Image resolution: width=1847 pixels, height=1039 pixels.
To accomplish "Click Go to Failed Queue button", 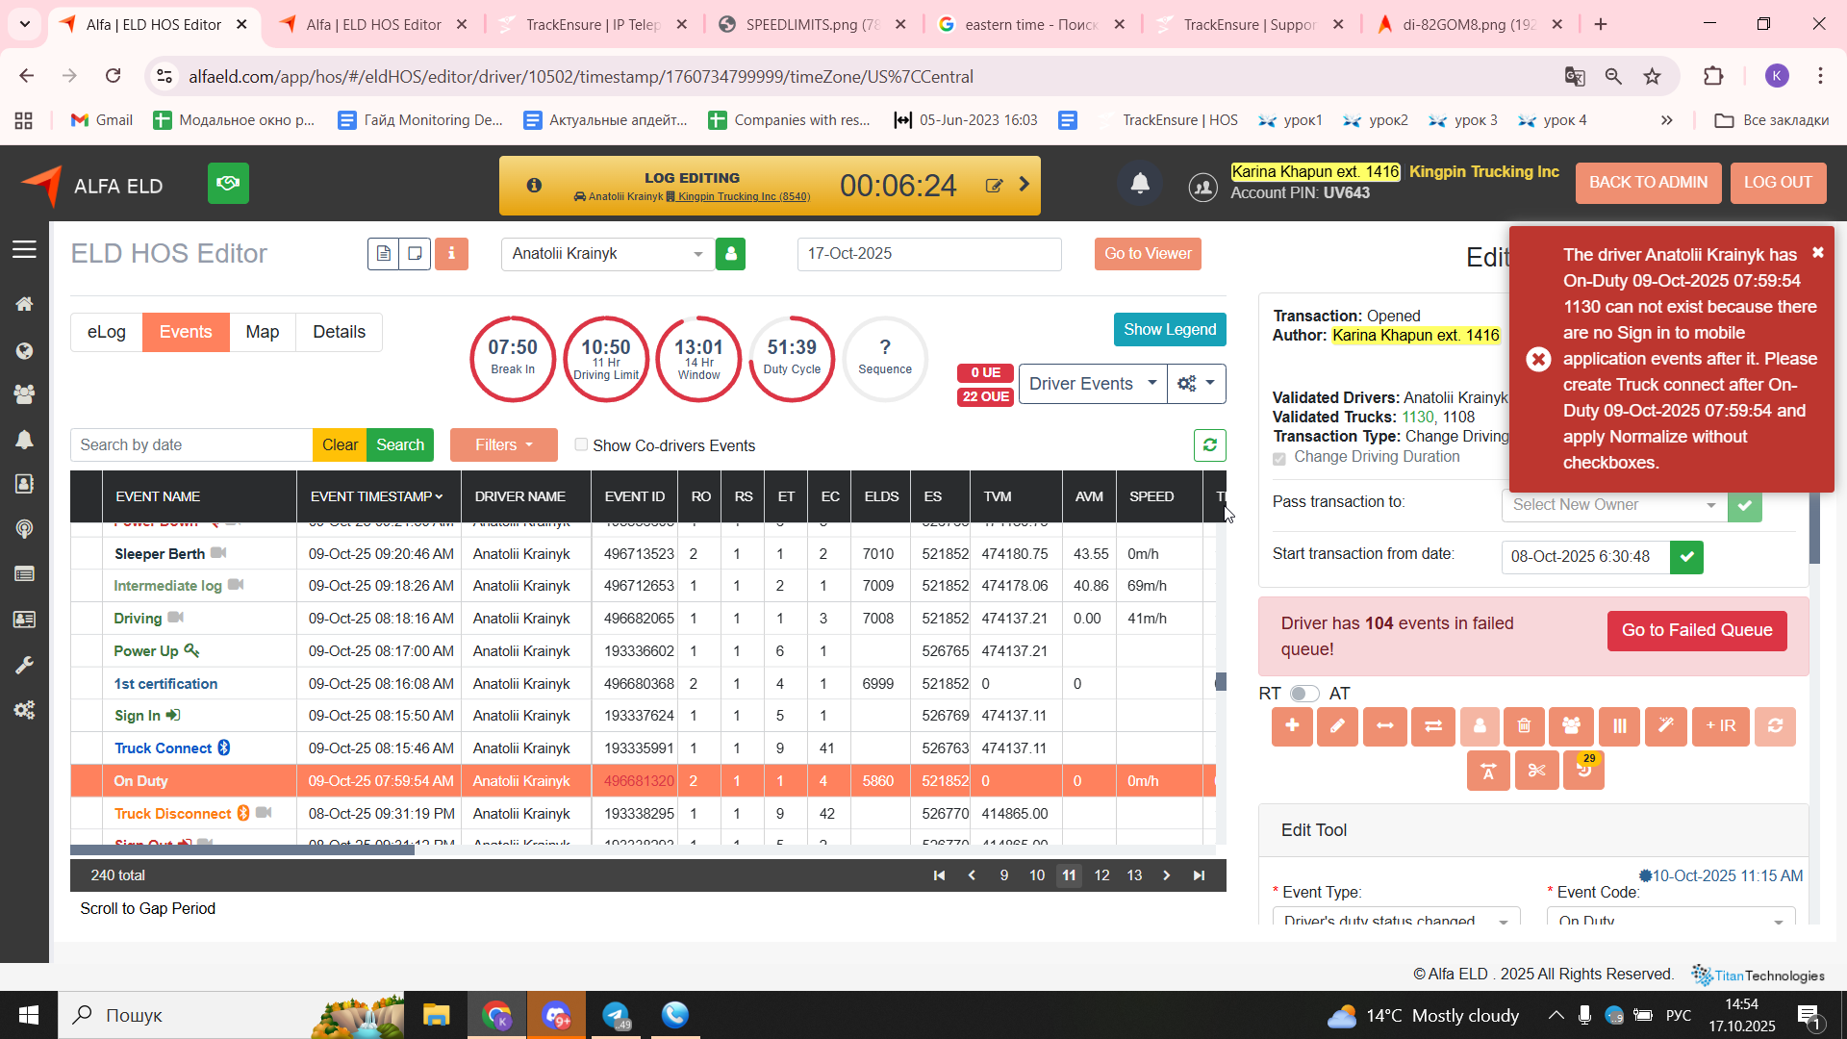I will point(1696,631).
